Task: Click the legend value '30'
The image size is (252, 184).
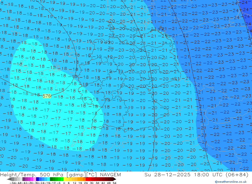Action: click(x=92, y=183)
